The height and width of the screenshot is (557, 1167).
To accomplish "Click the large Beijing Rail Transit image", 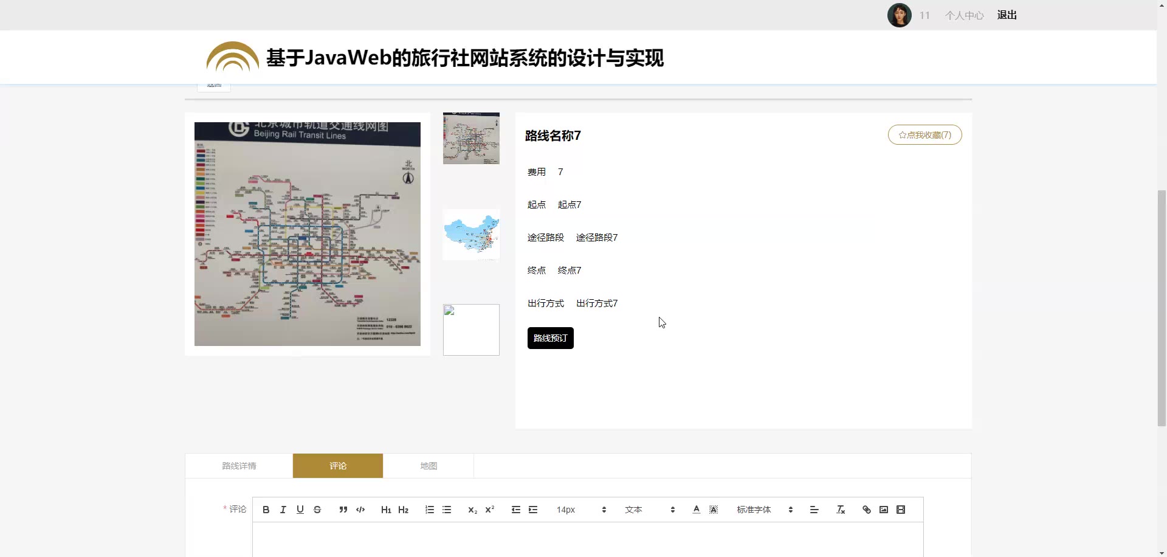I will (x=307, y=234).
